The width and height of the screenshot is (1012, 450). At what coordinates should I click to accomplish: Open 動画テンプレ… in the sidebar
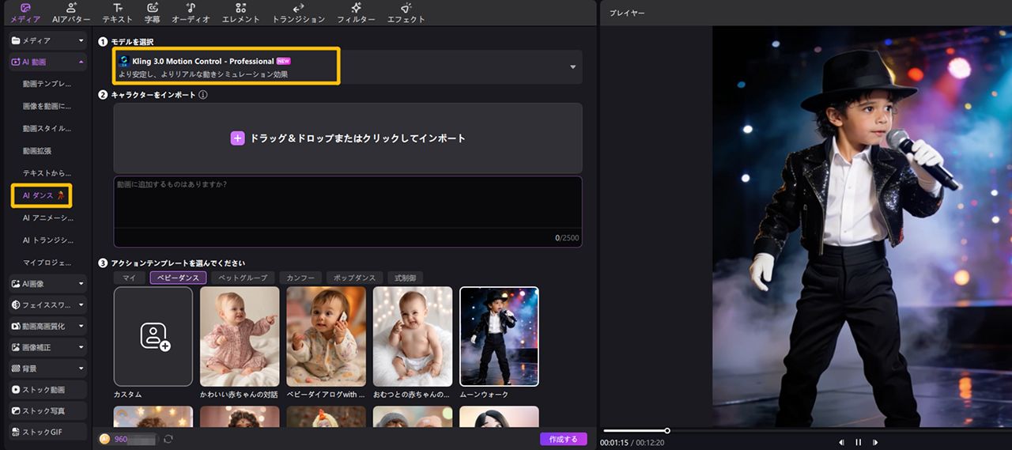[47, 83]
